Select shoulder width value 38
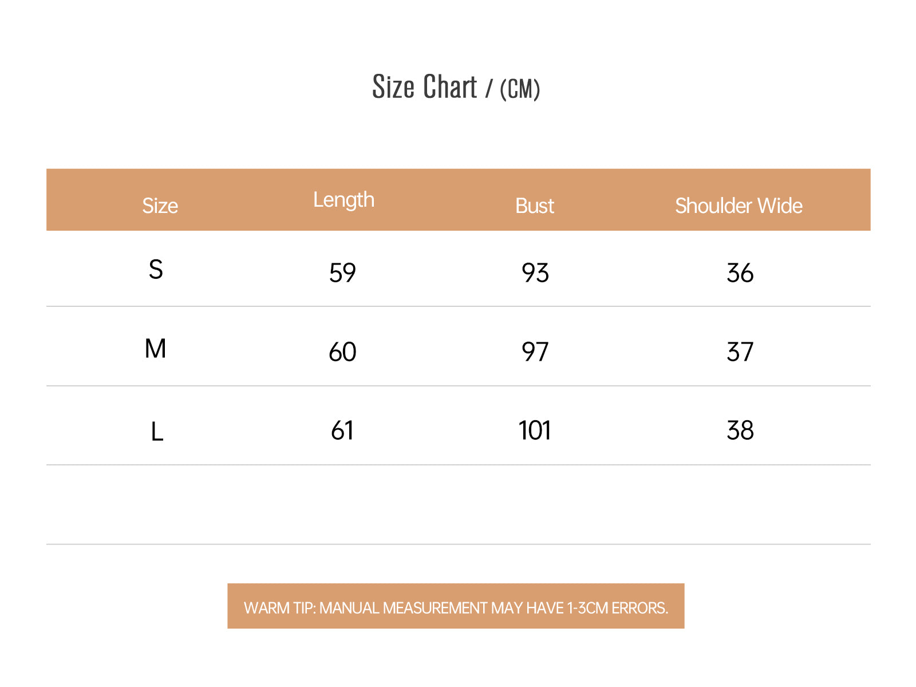Viewport: 916px width, 687px height. tap(740, 430)
